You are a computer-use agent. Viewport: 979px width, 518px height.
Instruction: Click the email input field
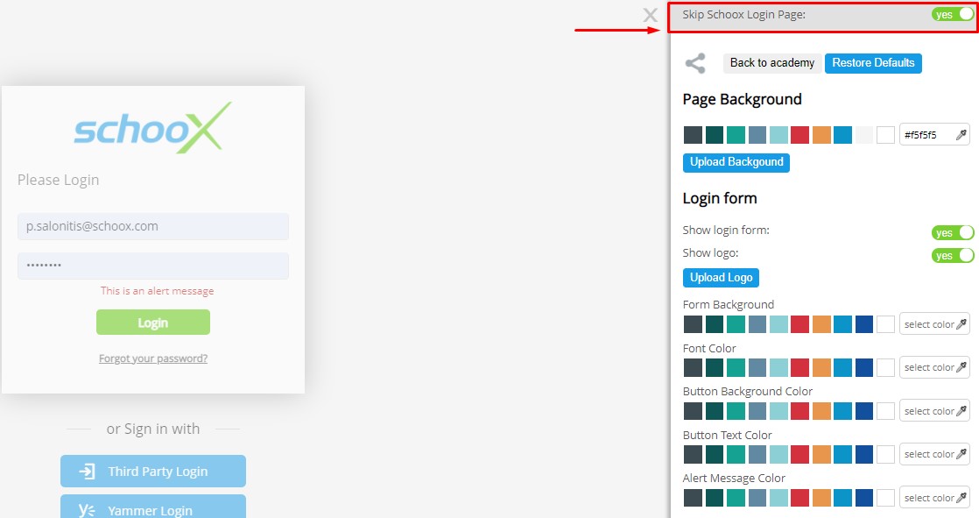tap(152, 226)
